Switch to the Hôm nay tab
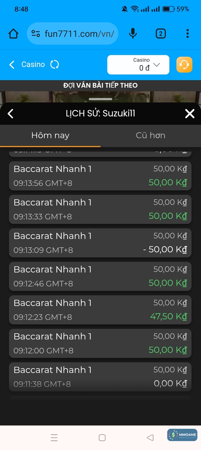The width and height of the screenshot is (201, 450). coord(50,135)
